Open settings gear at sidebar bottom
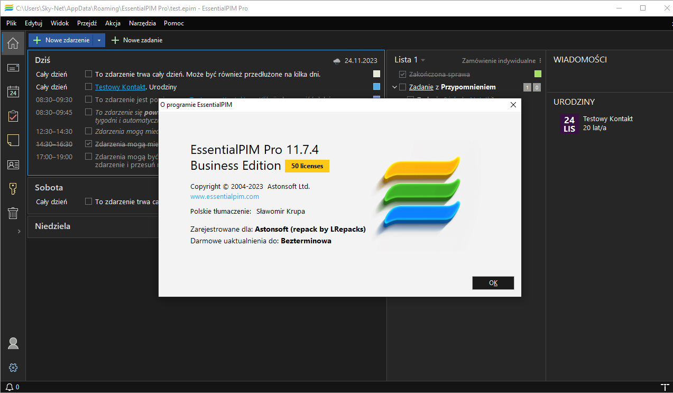This screenshot has height=393, width=673. [x=13, y=368]
